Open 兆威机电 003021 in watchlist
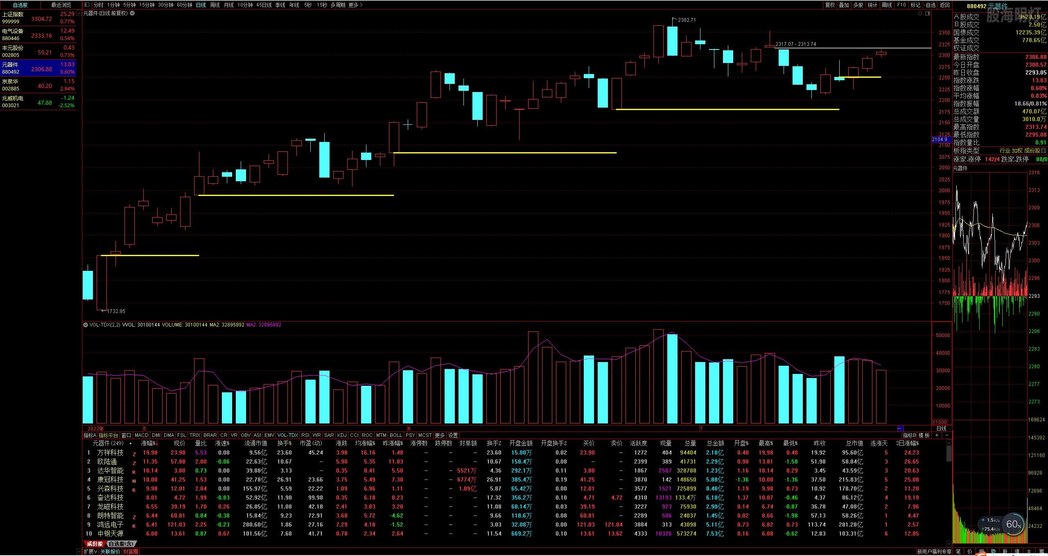 click(38, 101)
